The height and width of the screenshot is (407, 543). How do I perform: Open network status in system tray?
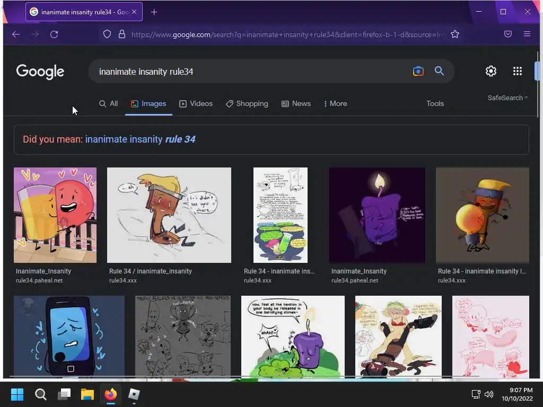click(476, 394)
